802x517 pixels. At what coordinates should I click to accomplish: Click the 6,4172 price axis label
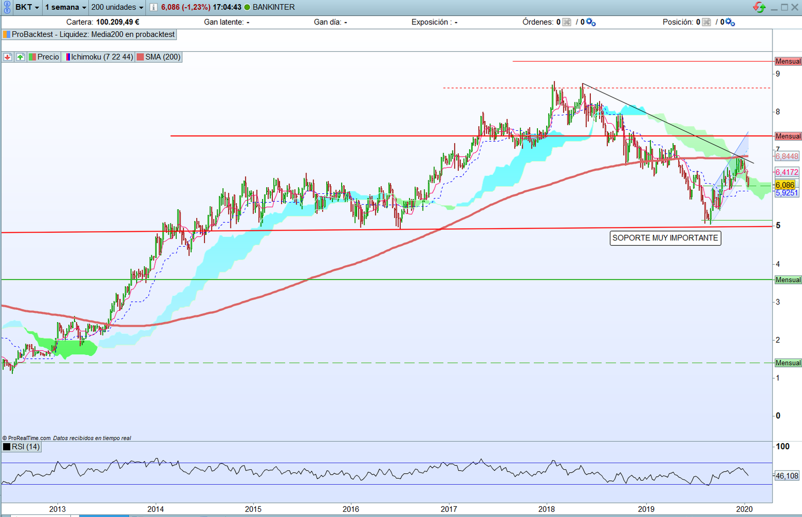(x=787, y=172)
